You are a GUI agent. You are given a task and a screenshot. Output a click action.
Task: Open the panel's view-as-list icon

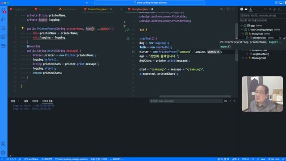point(226,101)
